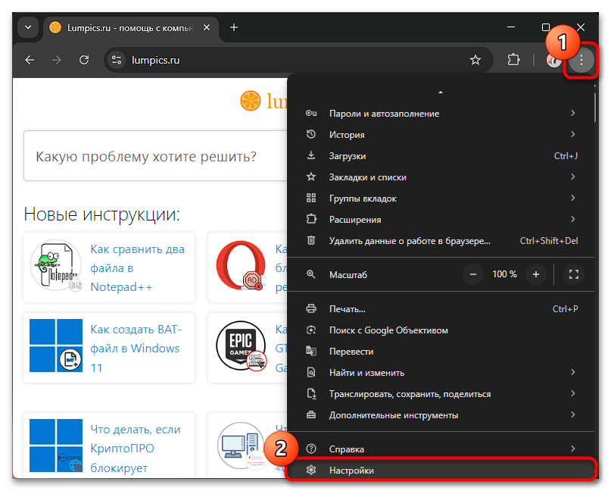Open История menu item
Image resolution: width=611 pixels, height=491 pixels.
441,135
